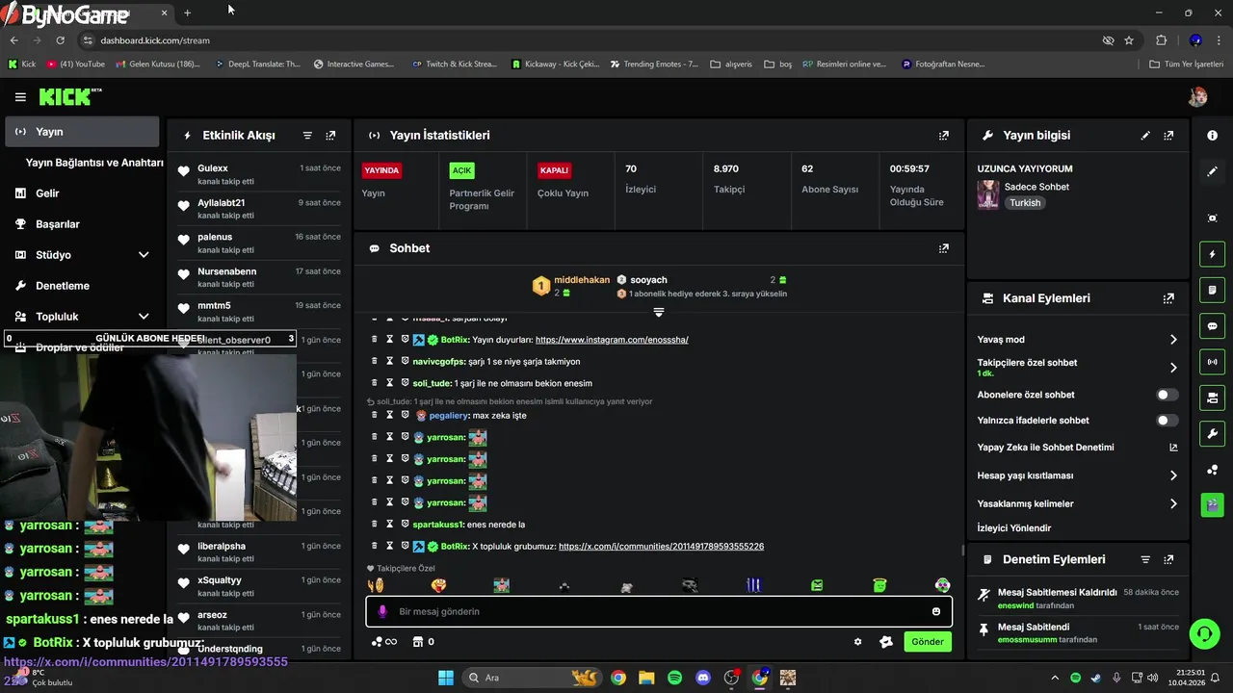Open the x.com communities link in chat

[661, 547]
